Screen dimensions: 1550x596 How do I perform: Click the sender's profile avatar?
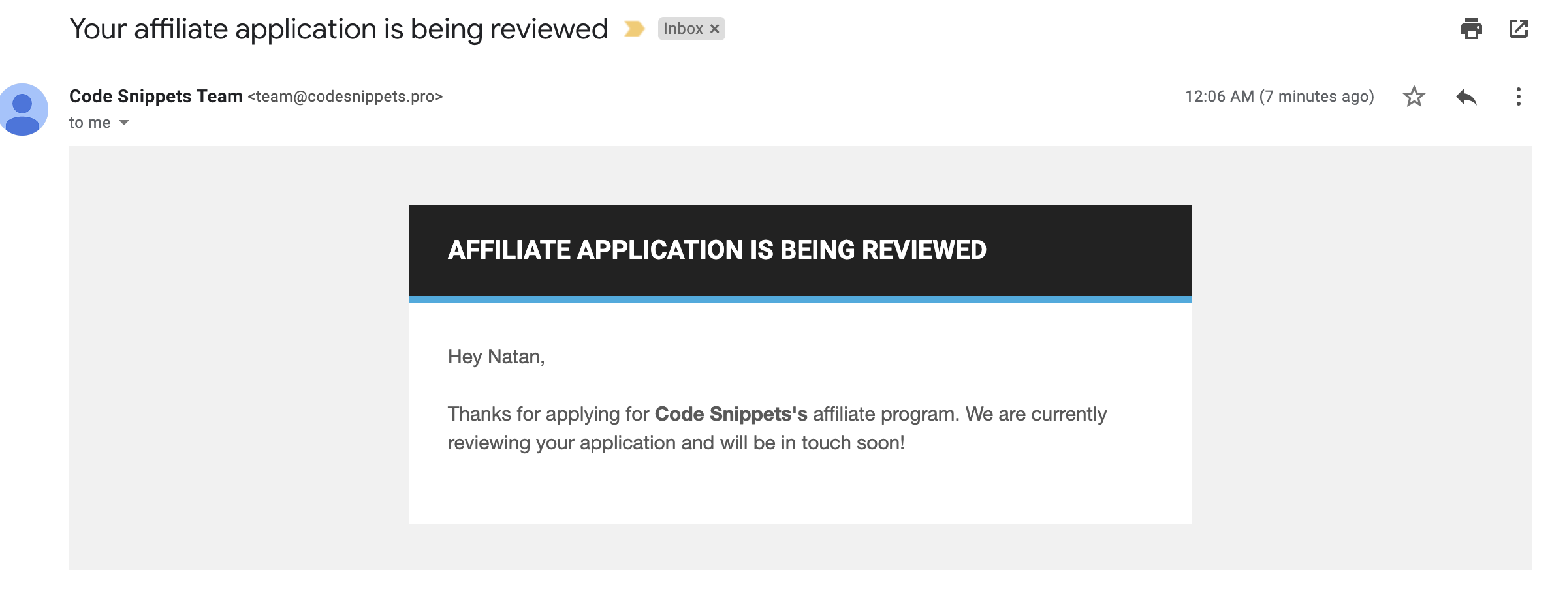(x=24, y=109)
